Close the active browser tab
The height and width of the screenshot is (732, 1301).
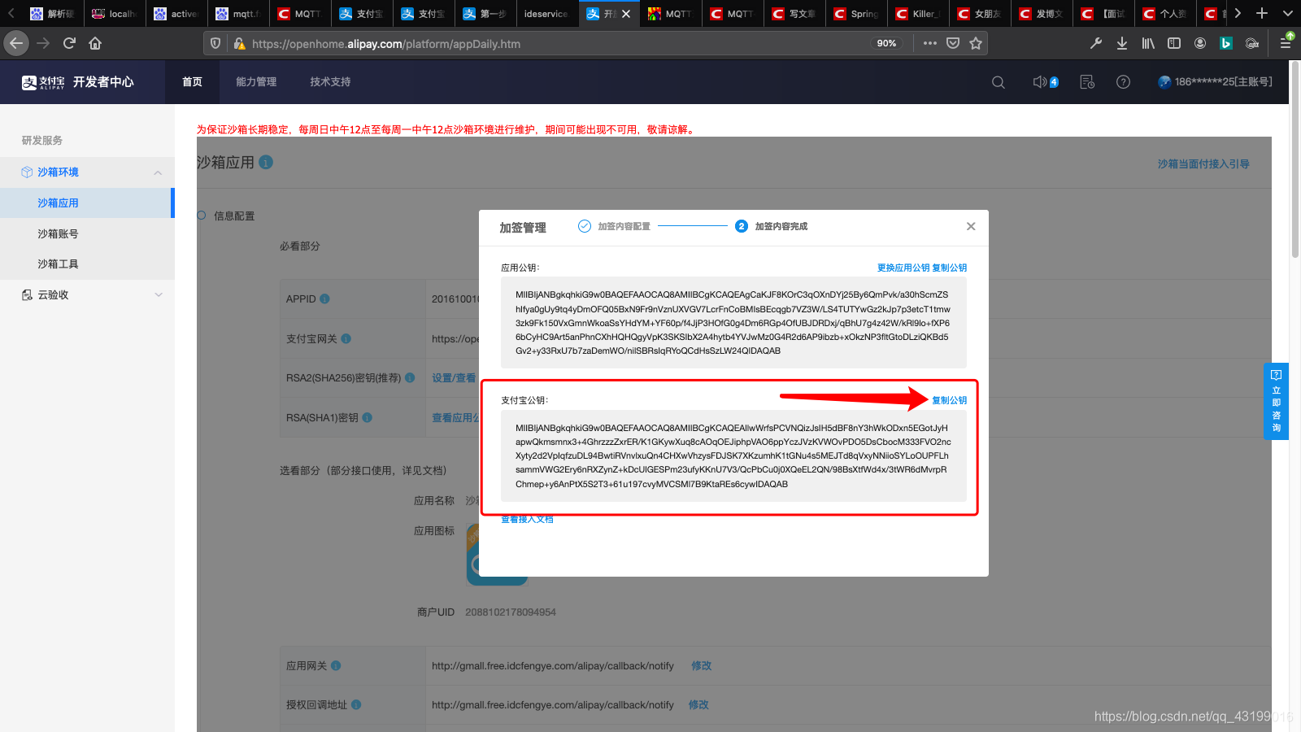click(x=626, y=14)
